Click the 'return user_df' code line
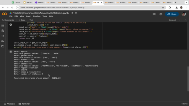 (26, 38)
